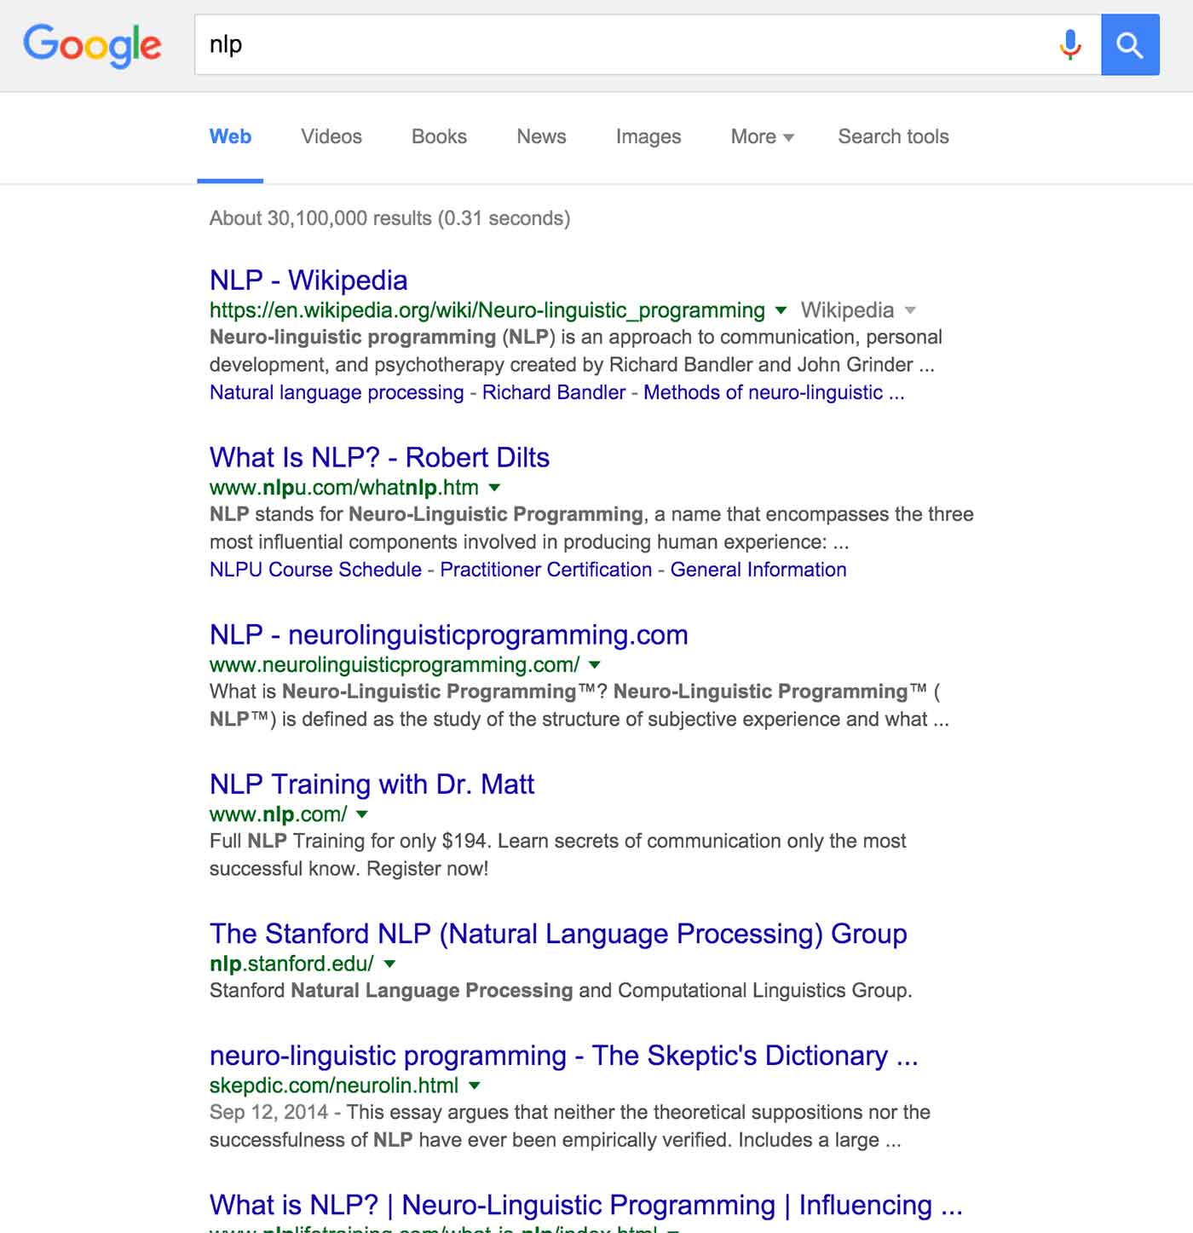Click the www.neurolinguisticprogramming.com/ URL text
This screenshot has height=1233, width=1193.
point(395,665)
